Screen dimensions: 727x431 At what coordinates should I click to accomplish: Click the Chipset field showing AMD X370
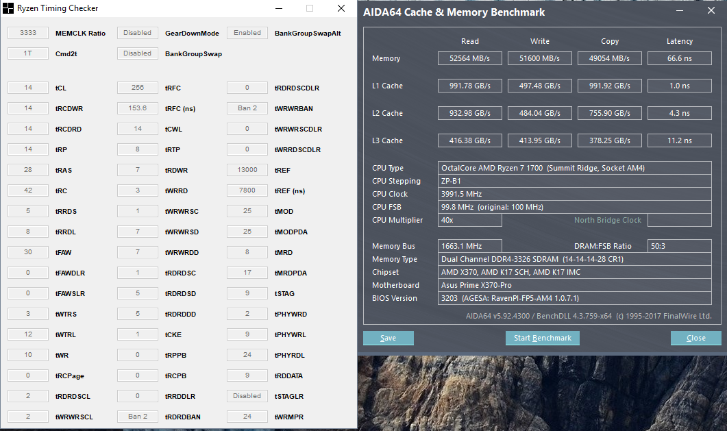coord(575,272)
